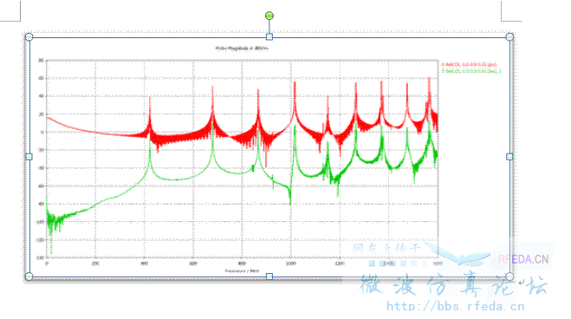This screenshot has width=571, height=319.
Task: Click the left-middle sizing handle of the picture
Action: [x=29, y=157]
